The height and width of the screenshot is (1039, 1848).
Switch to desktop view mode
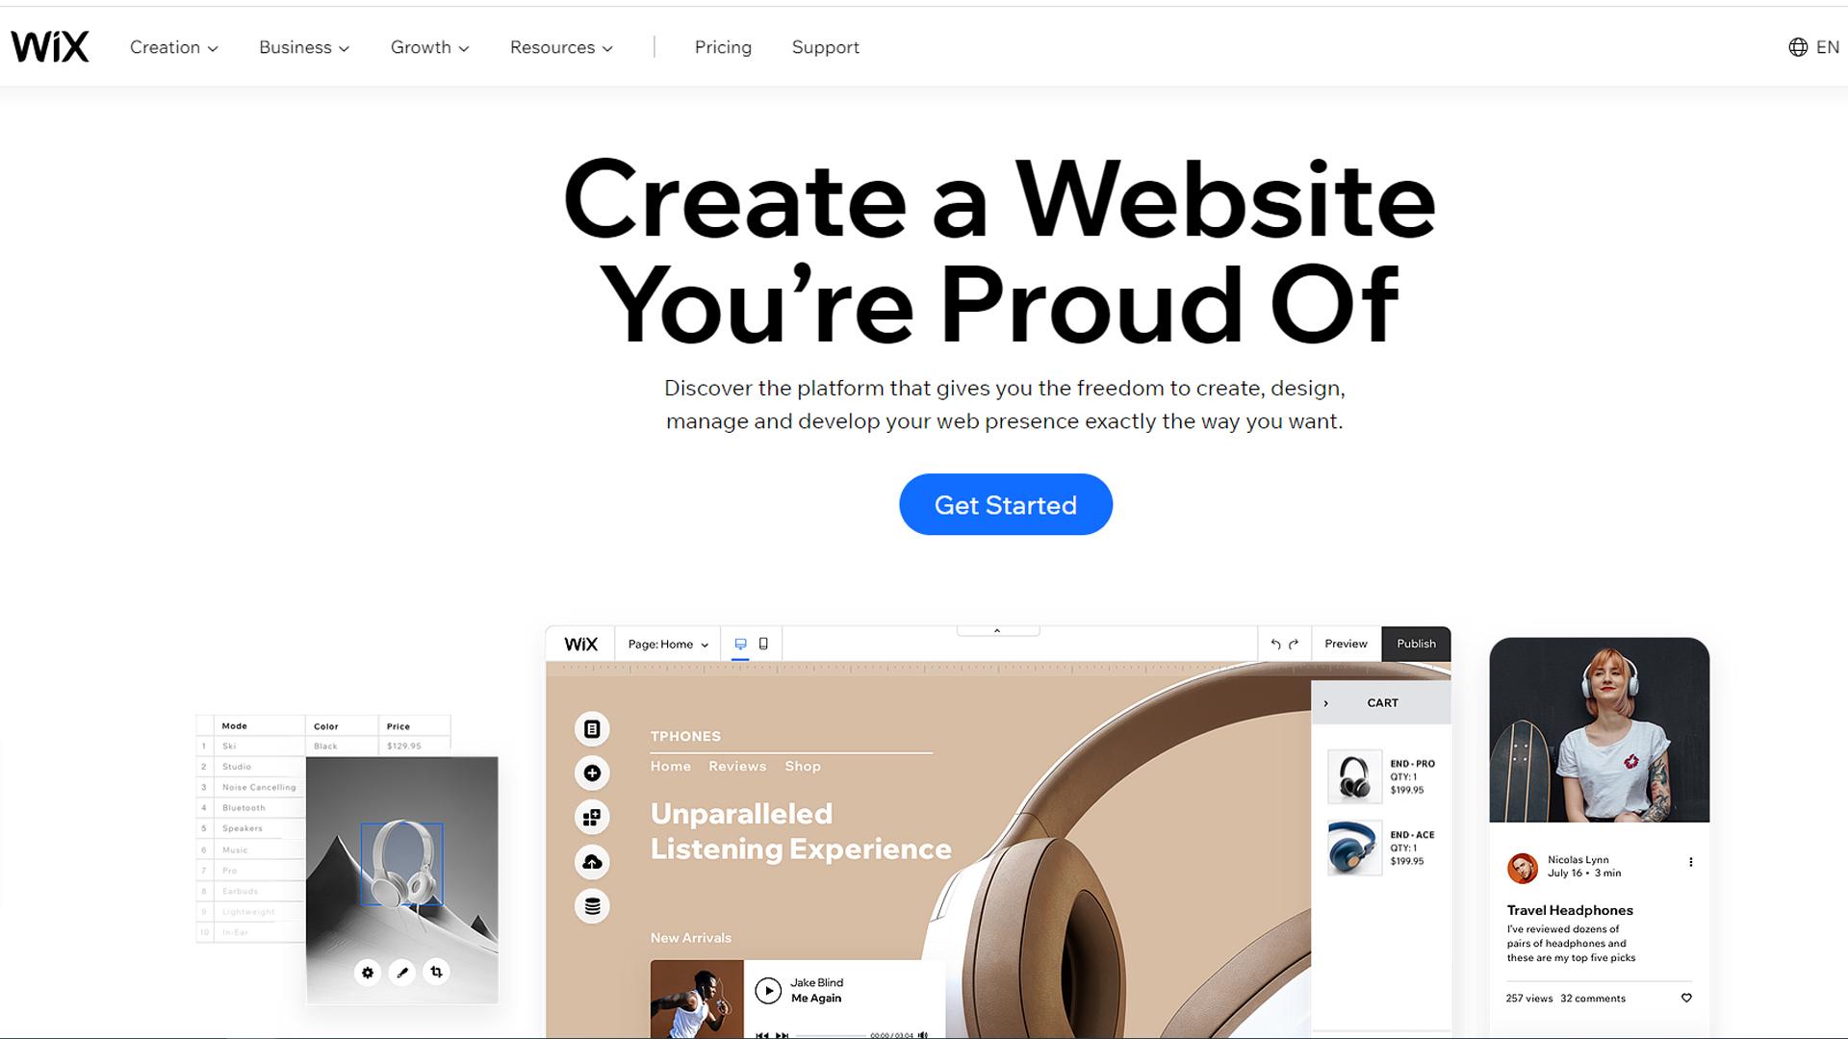[x=740, y=642]
